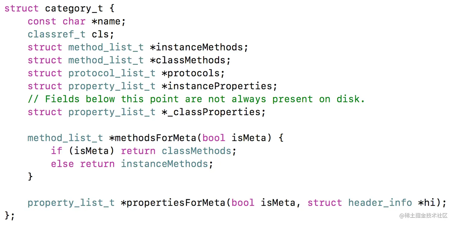Click the bool keyword in methodsForMeta
Screen dimensions: 454x225
click(214, 138)
